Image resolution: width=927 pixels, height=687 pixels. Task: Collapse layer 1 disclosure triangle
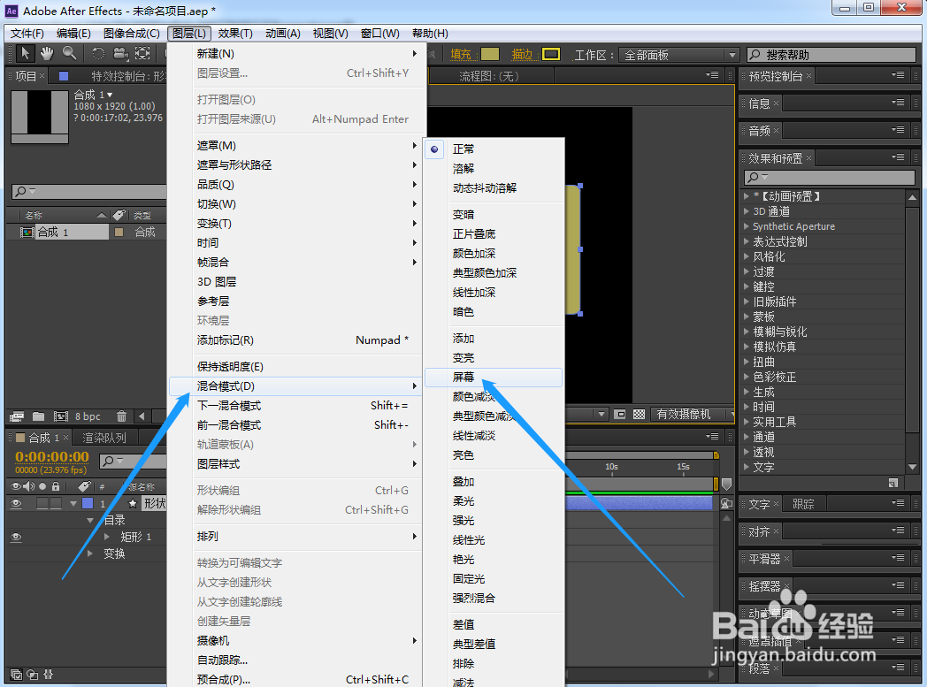[73, 503]
